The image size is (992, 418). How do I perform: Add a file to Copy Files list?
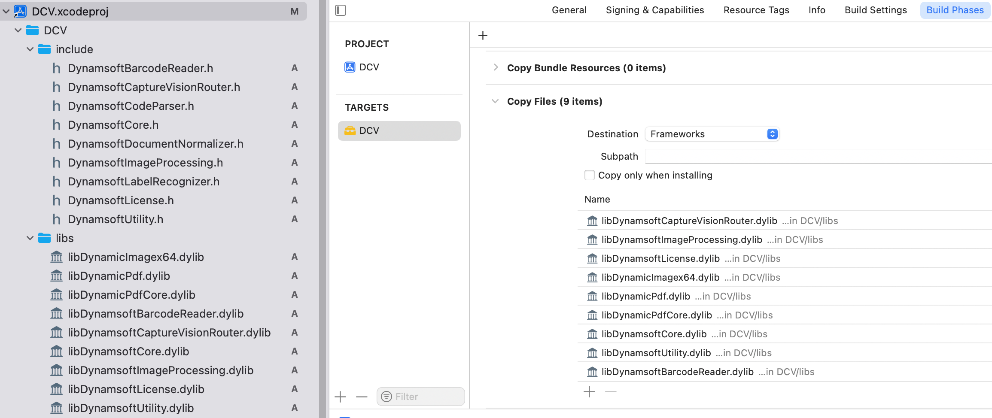(589, 392)
